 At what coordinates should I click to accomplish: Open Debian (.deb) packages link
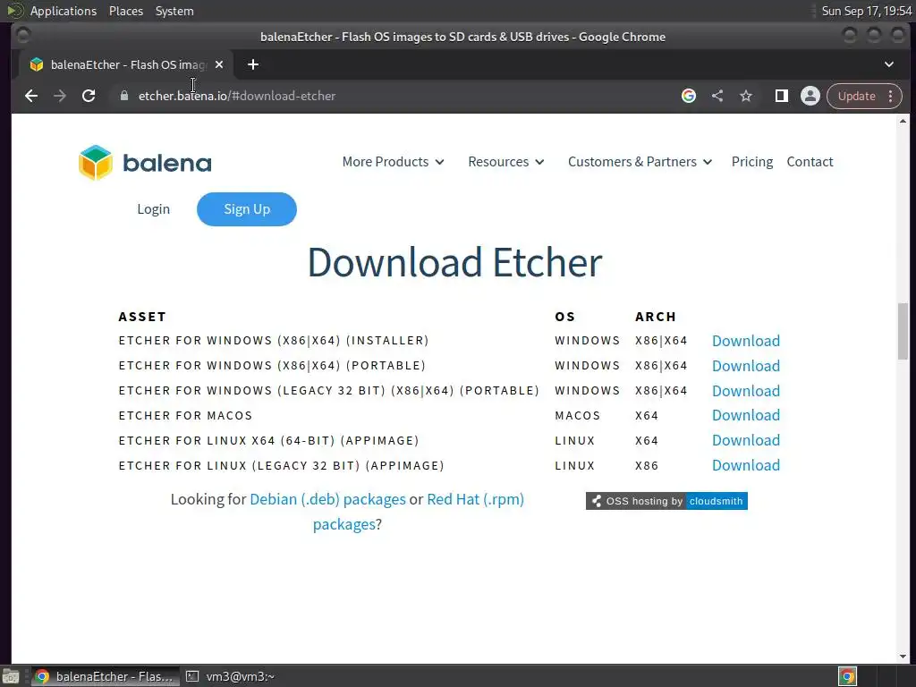point(327,499)
